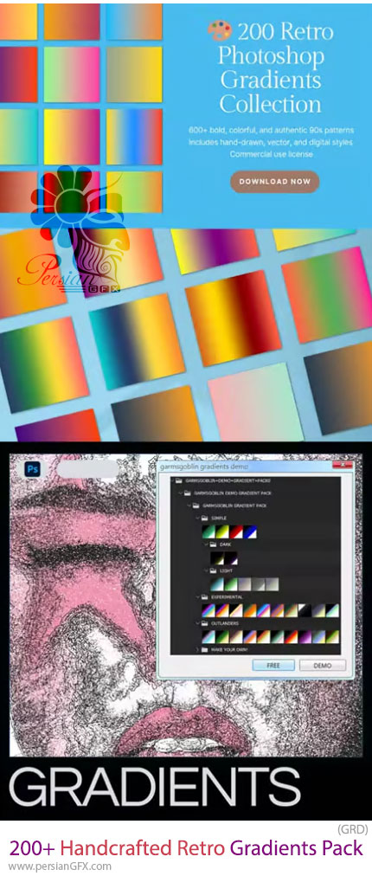372x876 pixels.
Task: Click the DOWNLOAD NOW button
Action: pos(274,182)
